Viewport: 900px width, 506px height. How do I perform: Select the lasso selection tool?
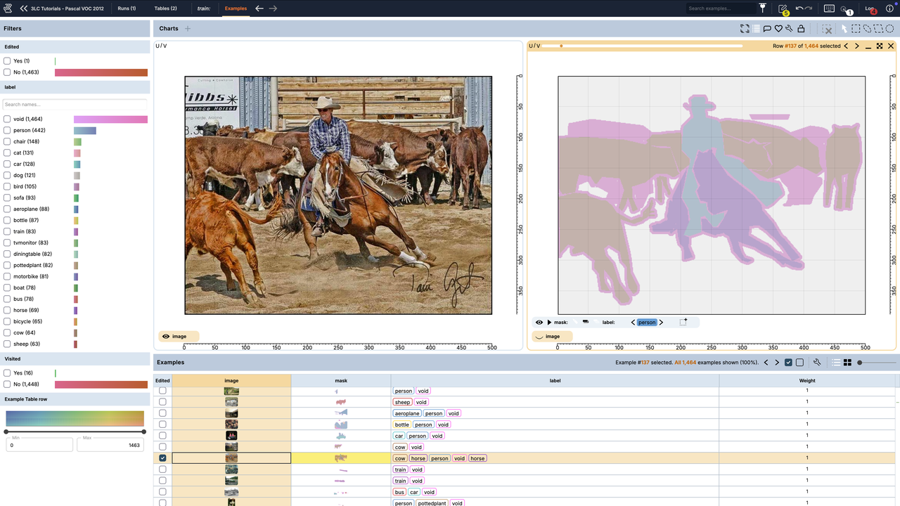867,29
